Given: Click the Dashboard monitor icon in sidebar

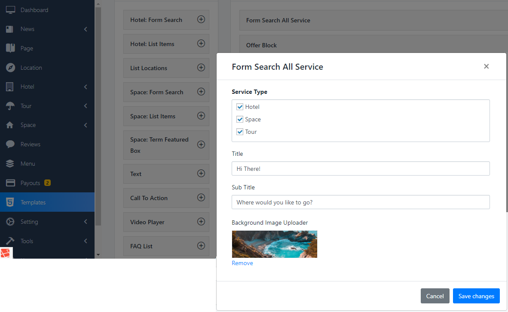Looking at the screenshot, I should 10,10.
